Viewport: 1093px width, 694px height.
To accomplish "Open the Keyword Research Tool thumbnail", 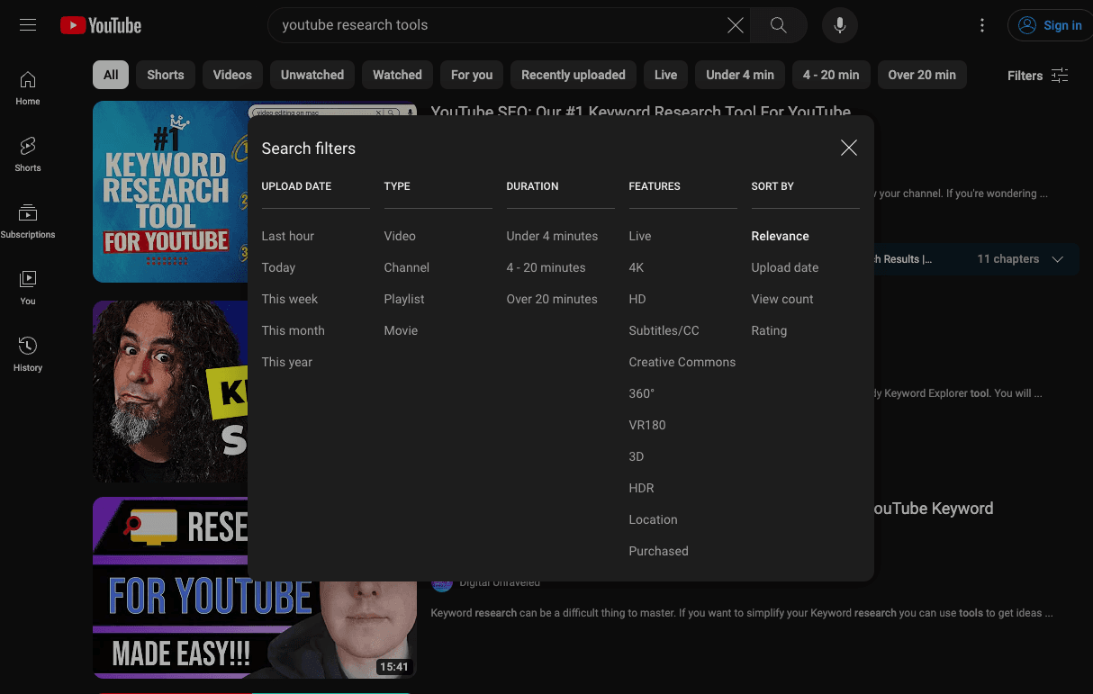I will coord(170,192).
